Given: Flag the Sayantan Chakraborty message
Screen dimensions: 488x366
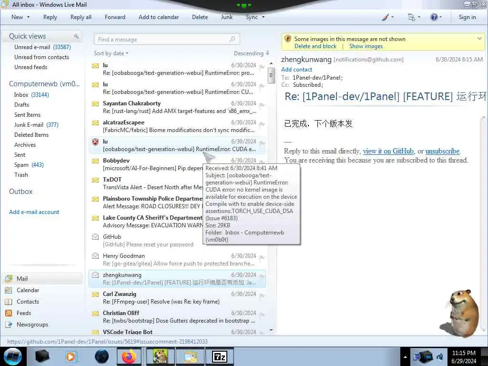Looking at the screenshot, I should point(262,105).
